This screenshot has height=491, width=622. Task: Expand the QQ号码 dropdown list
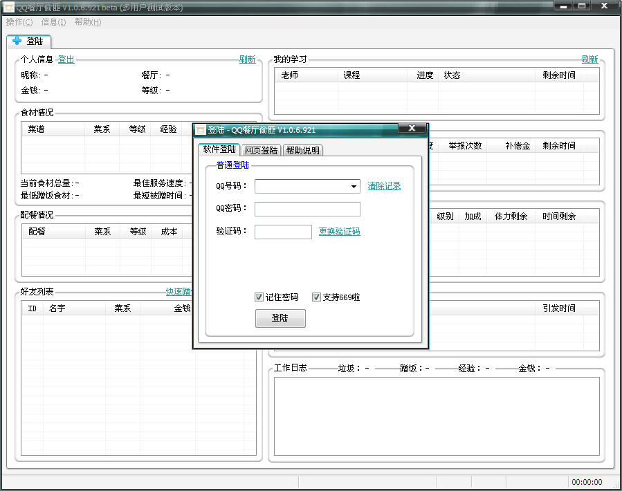click(354, 187)
